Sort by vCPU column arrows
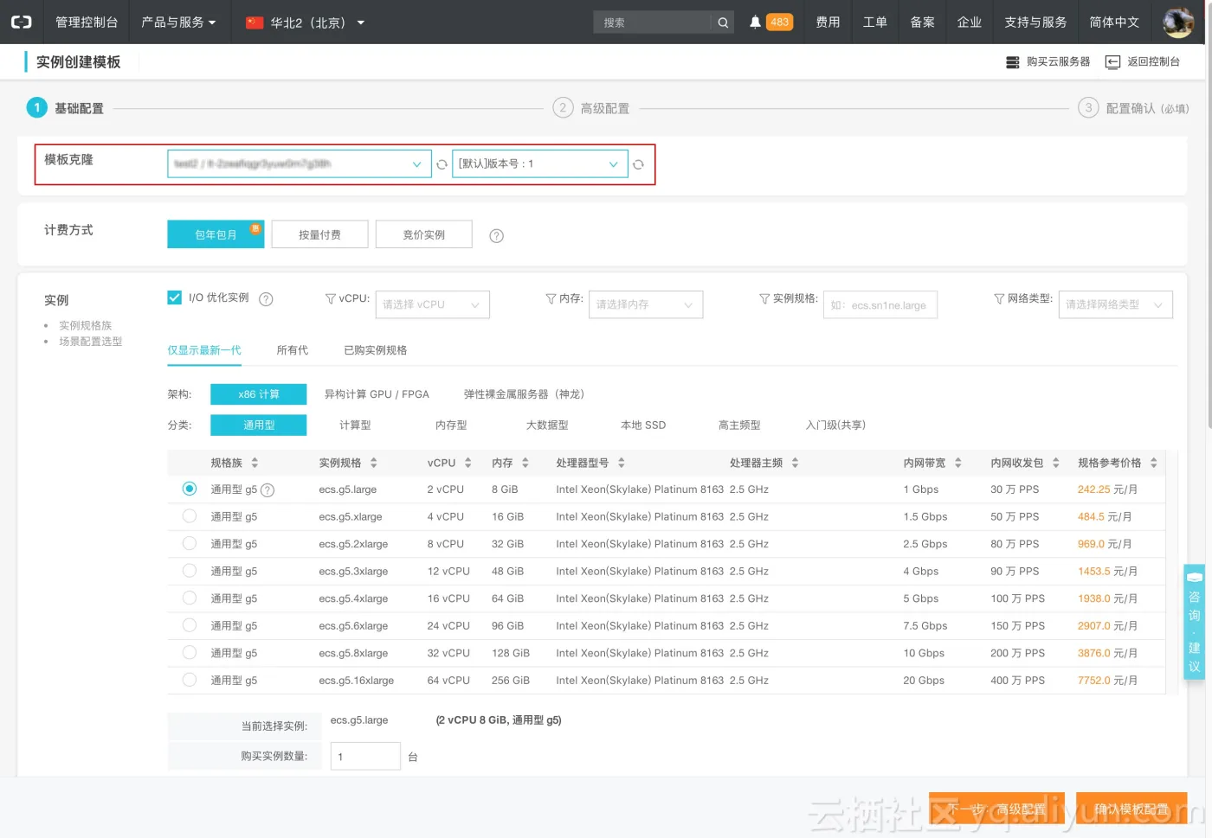The height and width of the screenshot is (838, 1212). (x=467, y=464)
